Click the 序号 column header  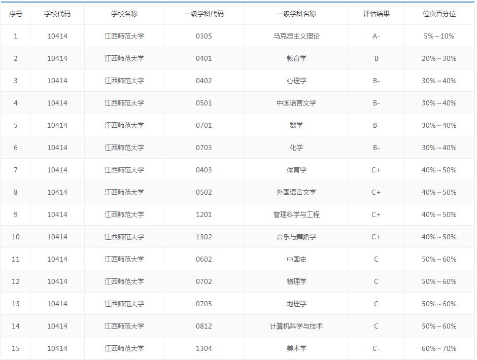(x=16, y=14)
